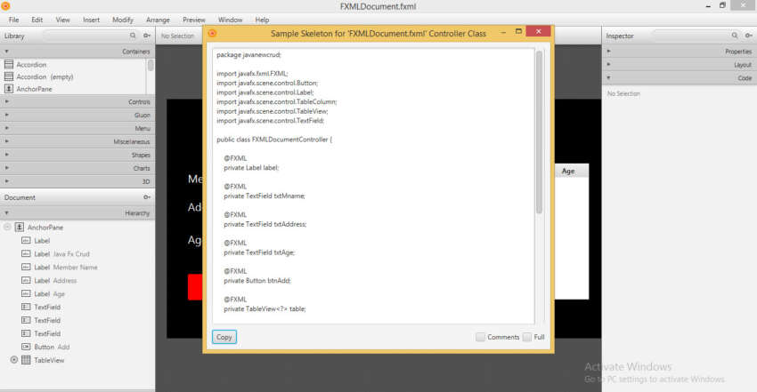Image resolution: width=757 pixels, height=392 pixels.
Task: Collapse the AnchorPane tree node
Action: click(7, 228)
